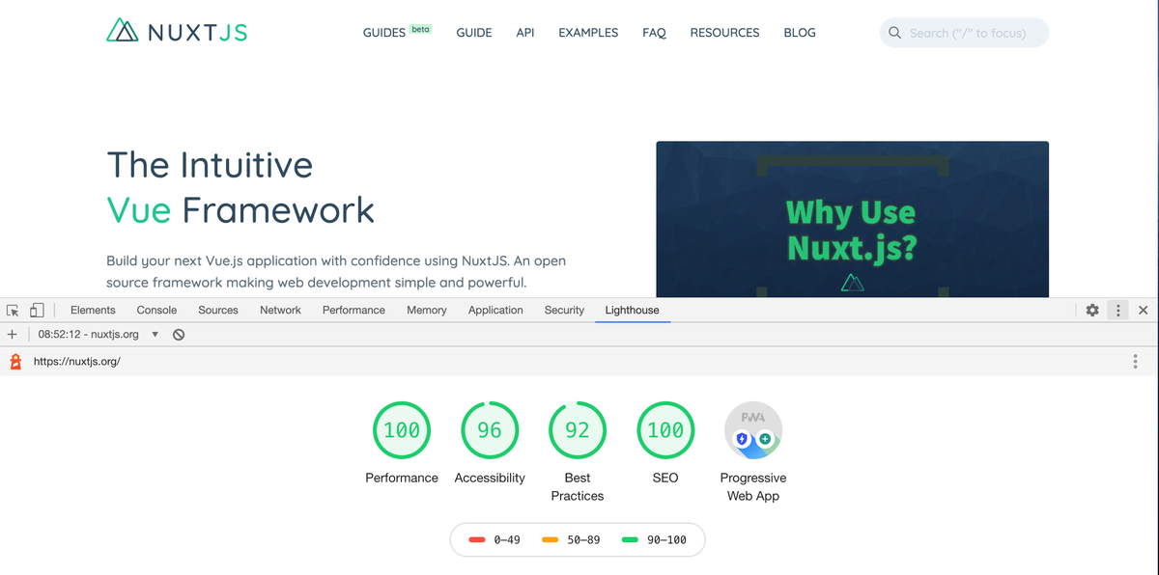Image resolution: width=1159 pixels, height=575 pixels.
Task: Open the API nav link
Action: click(525, 33)
